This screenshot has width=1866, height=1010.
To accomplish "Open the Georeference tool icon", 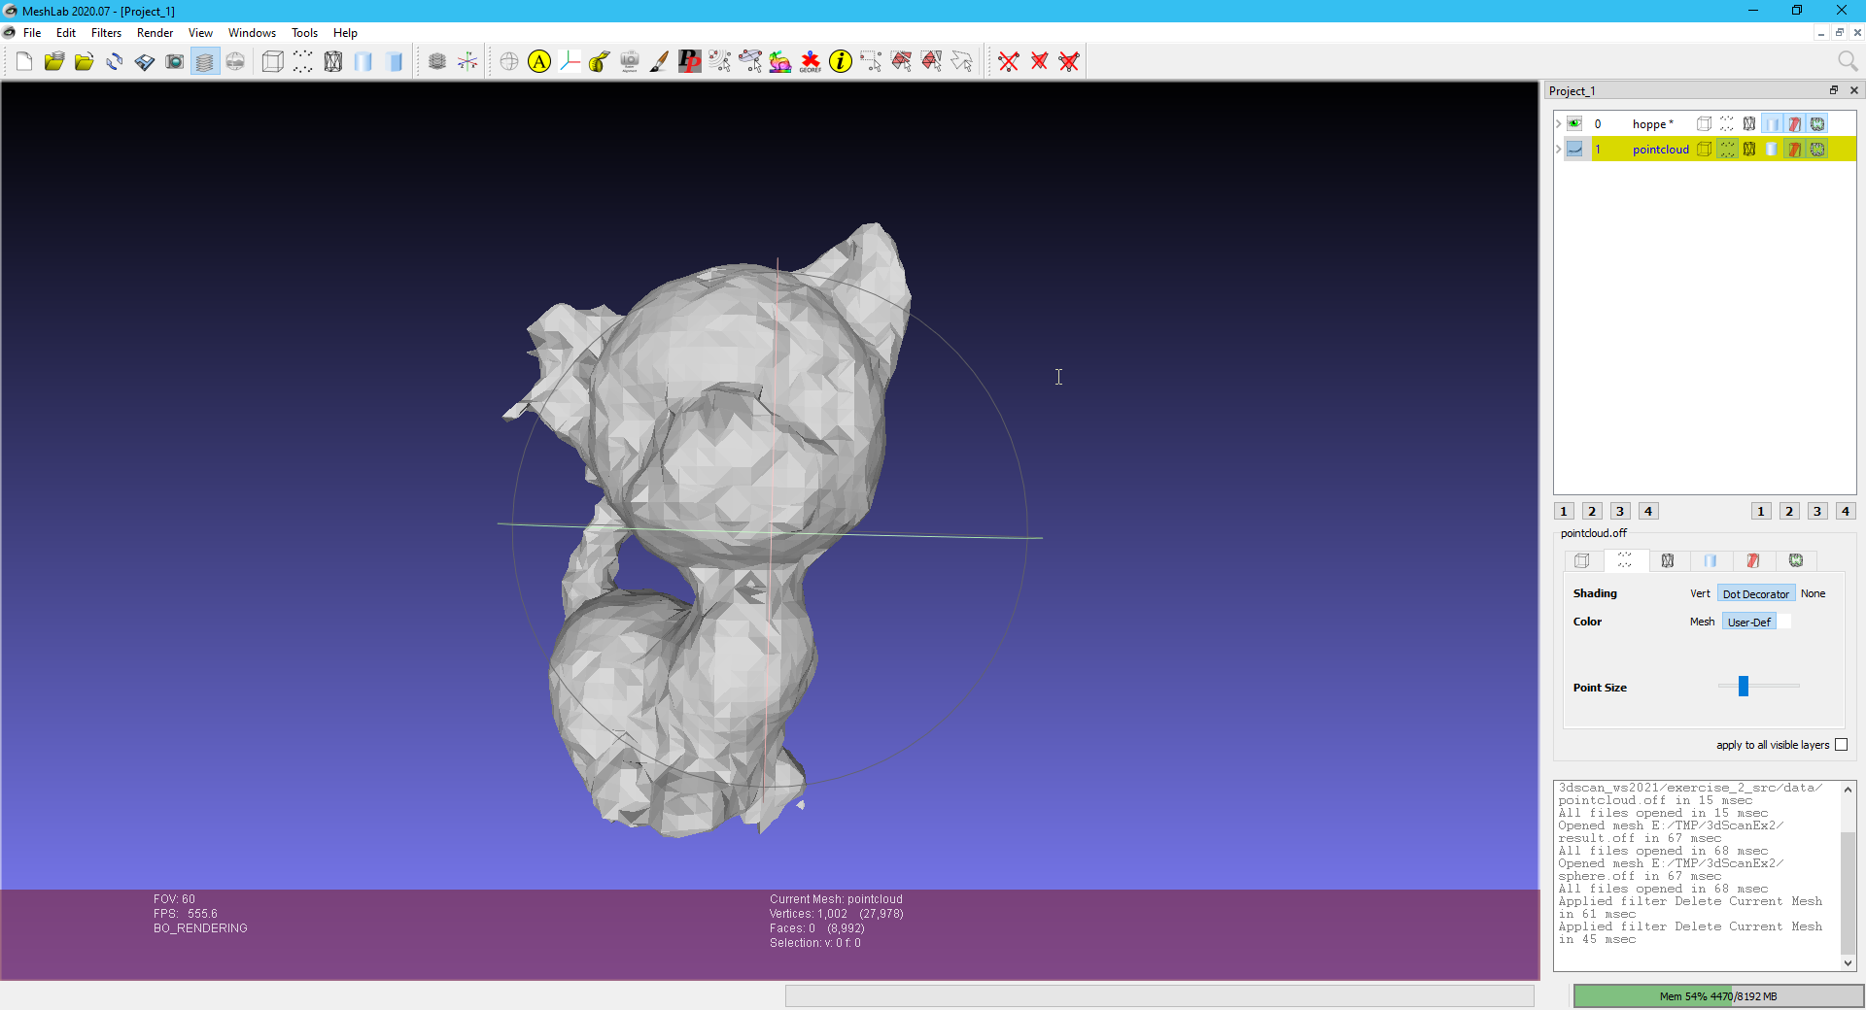I will pos(810,62).
